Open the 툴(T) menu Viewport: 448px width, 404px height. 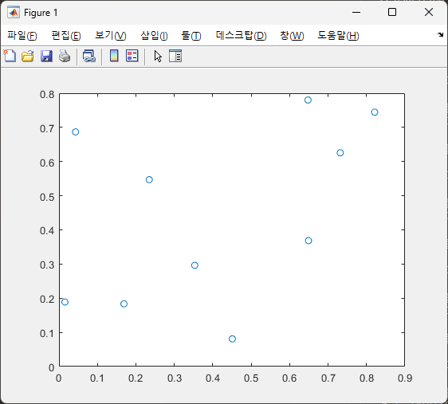[x=191, y=36]
